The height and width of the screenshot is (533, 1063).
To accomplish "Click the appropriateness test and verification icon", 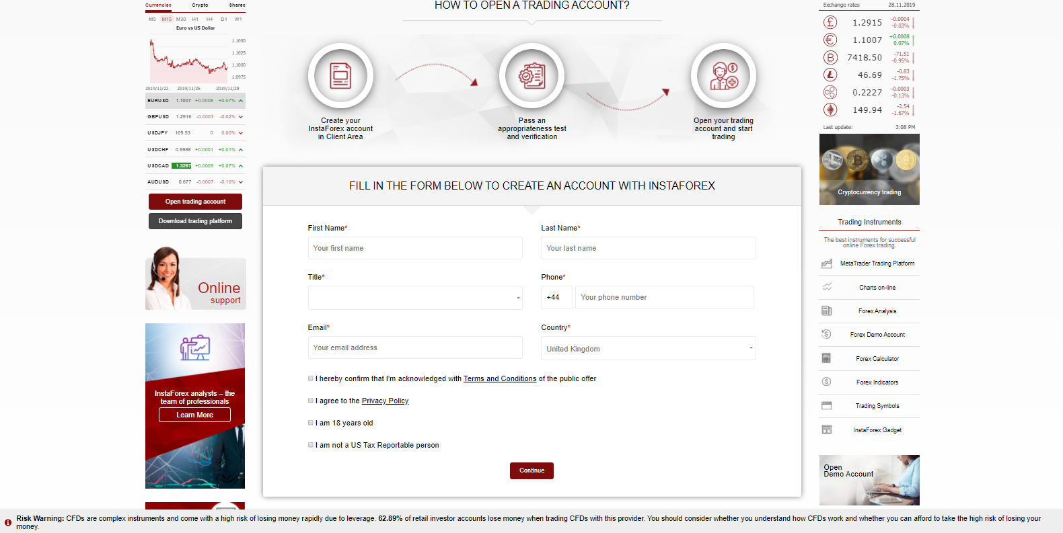I will (531, 76).
